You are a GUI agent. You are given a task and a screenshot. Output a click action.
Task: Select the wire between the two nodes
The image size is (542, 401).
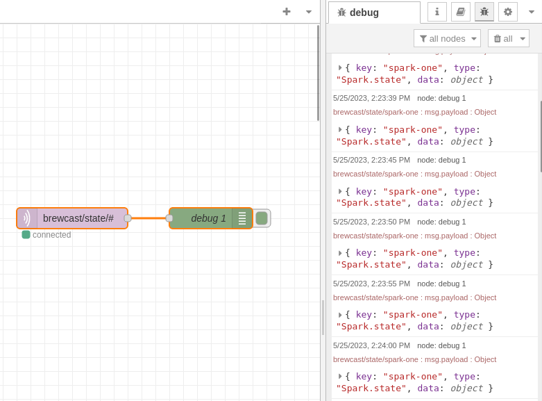[x=149, y=218]
